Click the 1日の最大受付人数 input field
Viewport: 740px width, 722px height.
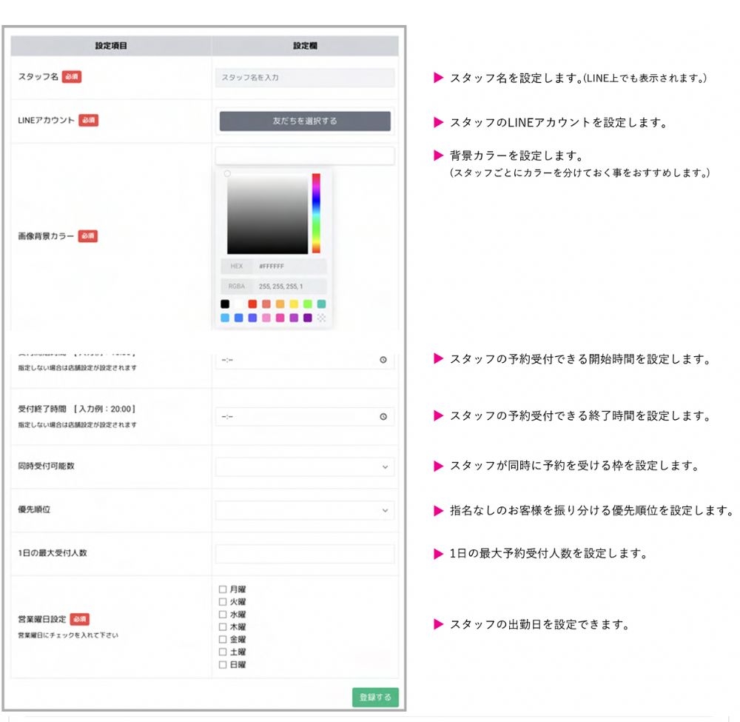305,554
